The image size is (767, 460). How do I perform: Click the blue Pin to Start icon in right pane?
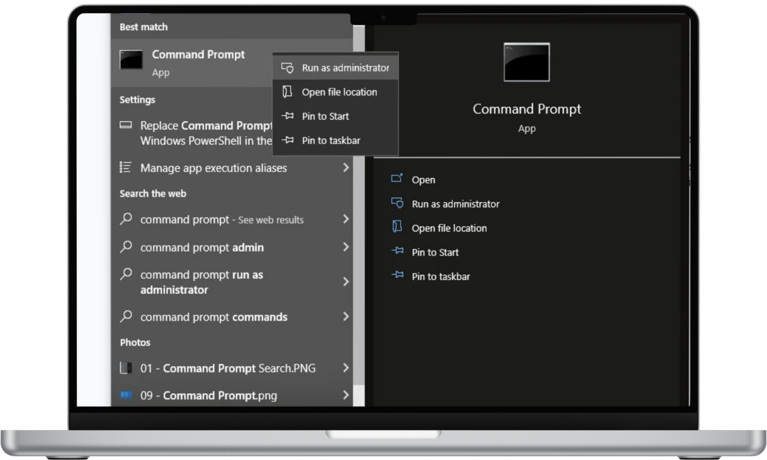397,250
